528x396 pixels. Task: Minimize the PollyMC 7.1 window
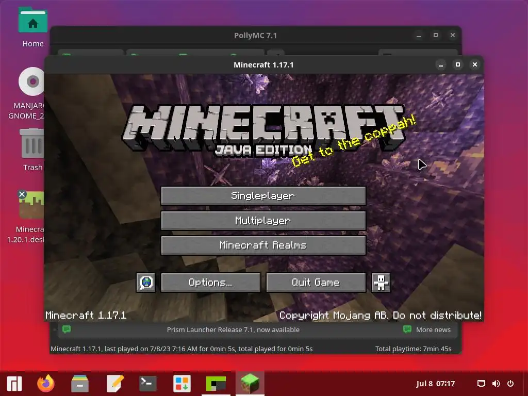point(419,36)
